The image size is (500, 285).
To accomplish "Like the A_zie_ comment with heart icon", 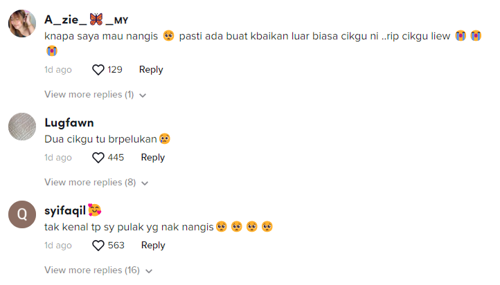I will (x=98, y=70).
